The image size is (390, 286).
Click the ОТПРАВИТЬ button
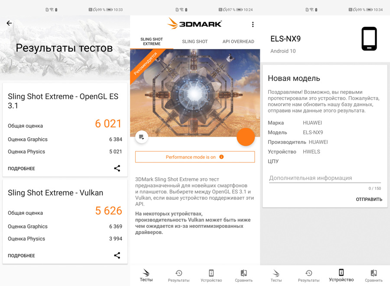tap(369, 199)
